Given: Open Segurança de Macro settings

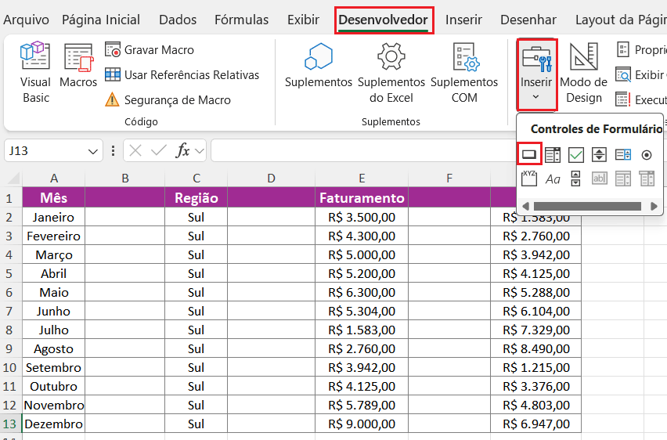Looking at the screenshot, I should point(168,100).
